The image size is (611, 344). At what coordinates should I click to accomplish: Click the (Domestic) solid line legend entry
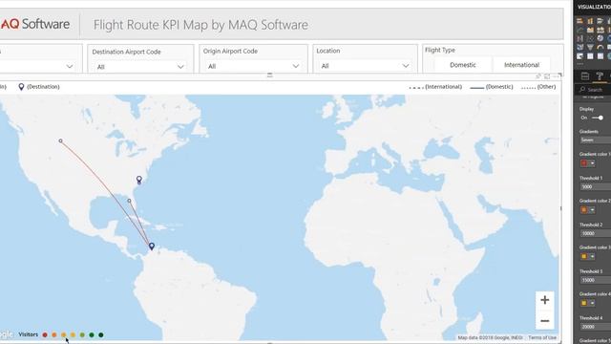[492, 87]
